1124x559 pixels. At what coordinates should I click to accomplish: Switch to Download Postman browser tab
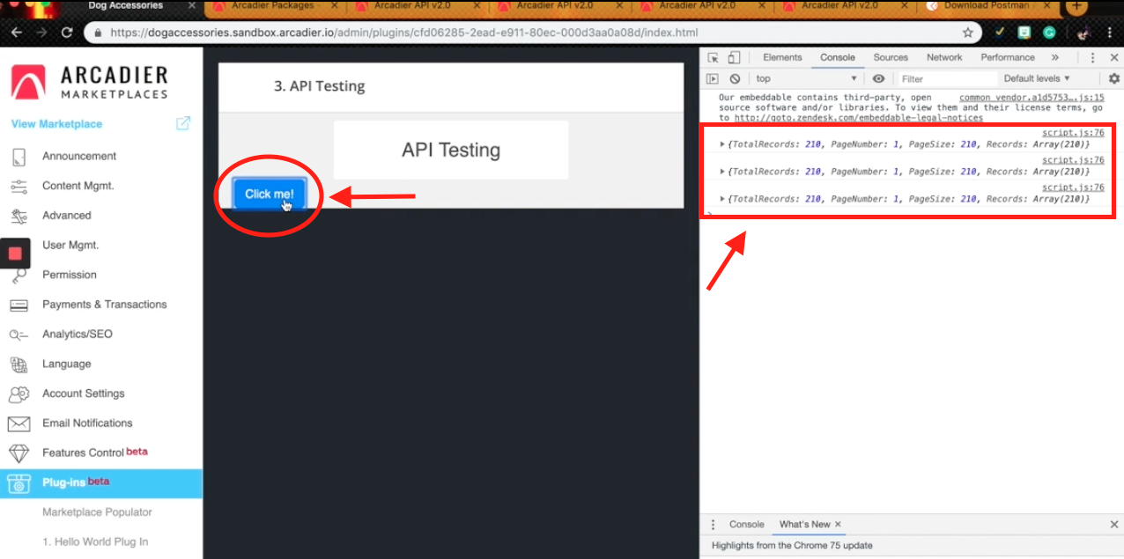point(988,7)
